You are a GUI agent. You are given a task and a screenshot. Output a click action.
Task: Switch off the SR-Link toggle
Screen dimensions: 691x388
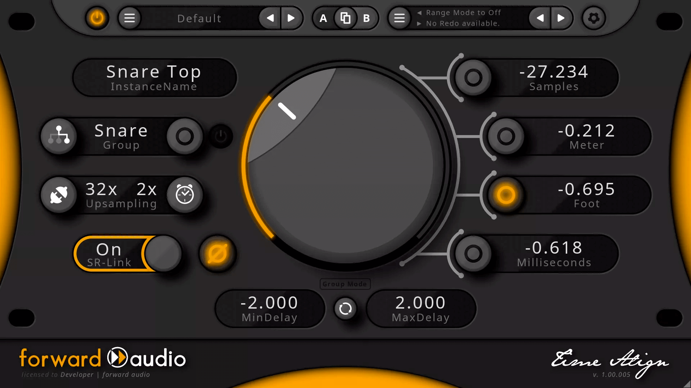[163, 254]
